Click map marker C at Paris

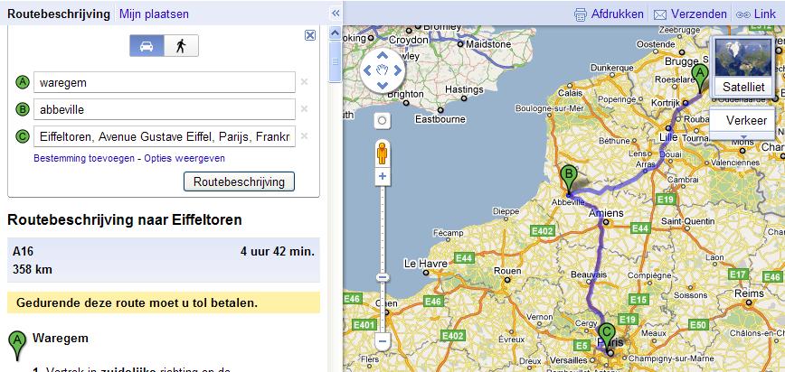(x=607, y=337)
